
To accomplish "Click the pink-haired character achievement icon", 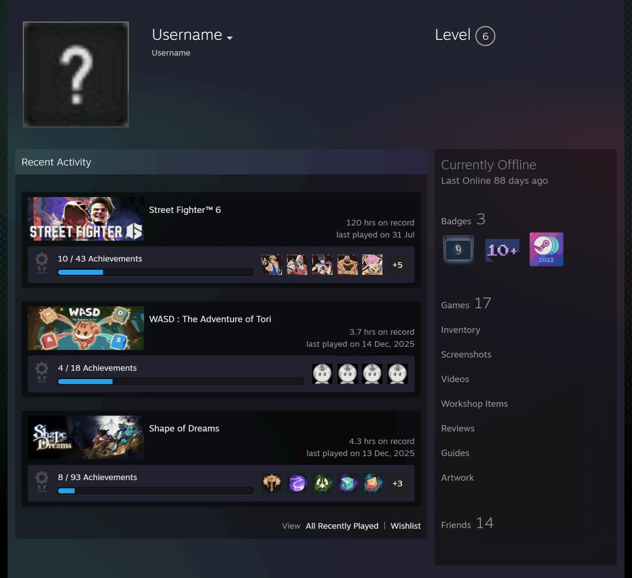I will 372,264.
